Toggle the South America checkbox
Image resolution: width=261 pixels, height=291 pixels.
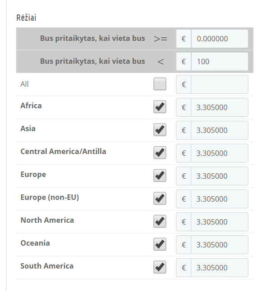pos(160,267)
